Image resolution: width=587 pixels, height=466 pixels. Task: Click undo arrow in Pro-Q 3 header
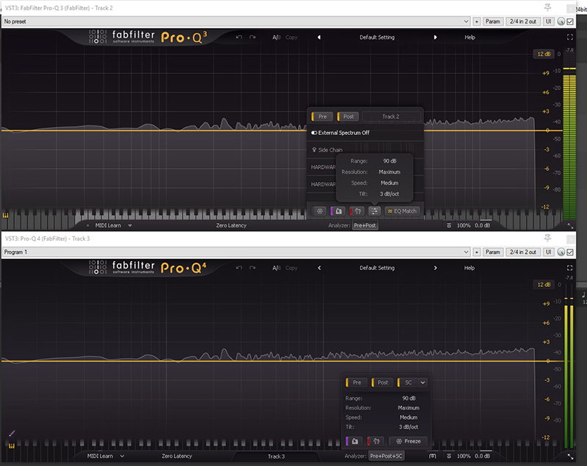pyautogui.click(x=239, y=37)
